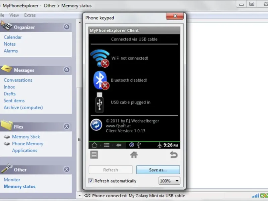Click the Other wrench icon
The width and height of the screenshot is (268, 201).
click(7, 169)
